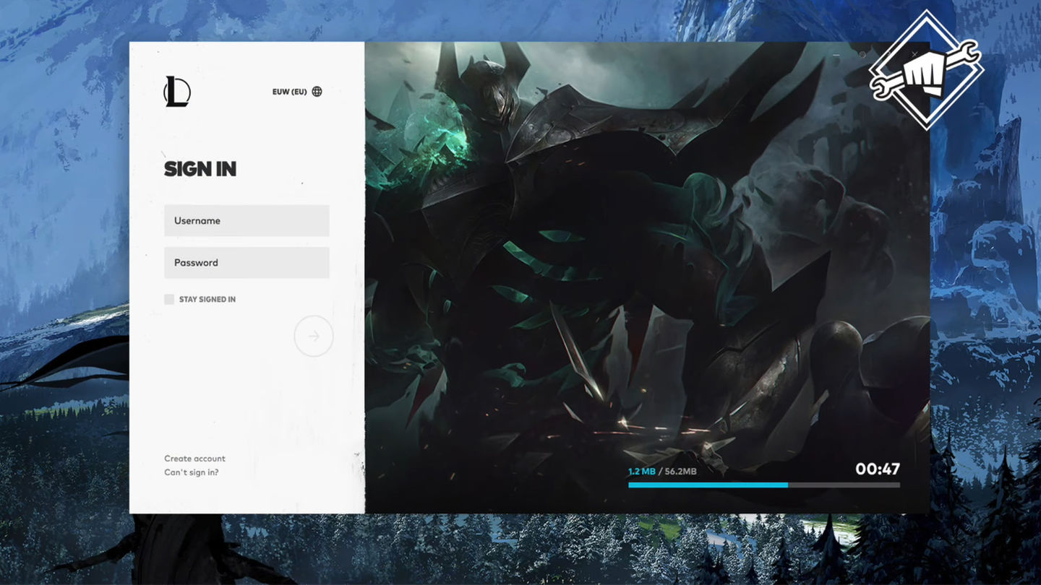The image size is (1041, 585).
Task: Close the League client window
Action: (x=914, y=54)
